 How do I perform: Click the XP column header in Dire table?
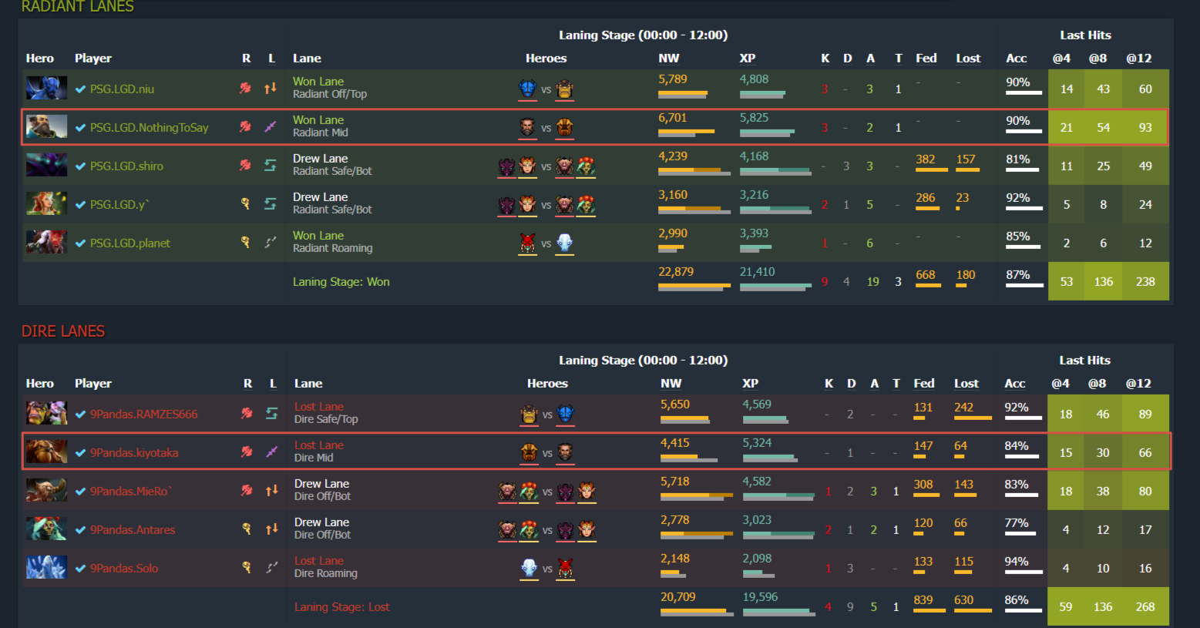[x=750, y=384]
